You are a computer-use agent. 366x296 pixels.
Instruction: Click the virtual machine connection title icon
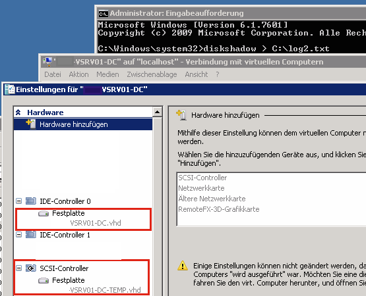point(48,62)
